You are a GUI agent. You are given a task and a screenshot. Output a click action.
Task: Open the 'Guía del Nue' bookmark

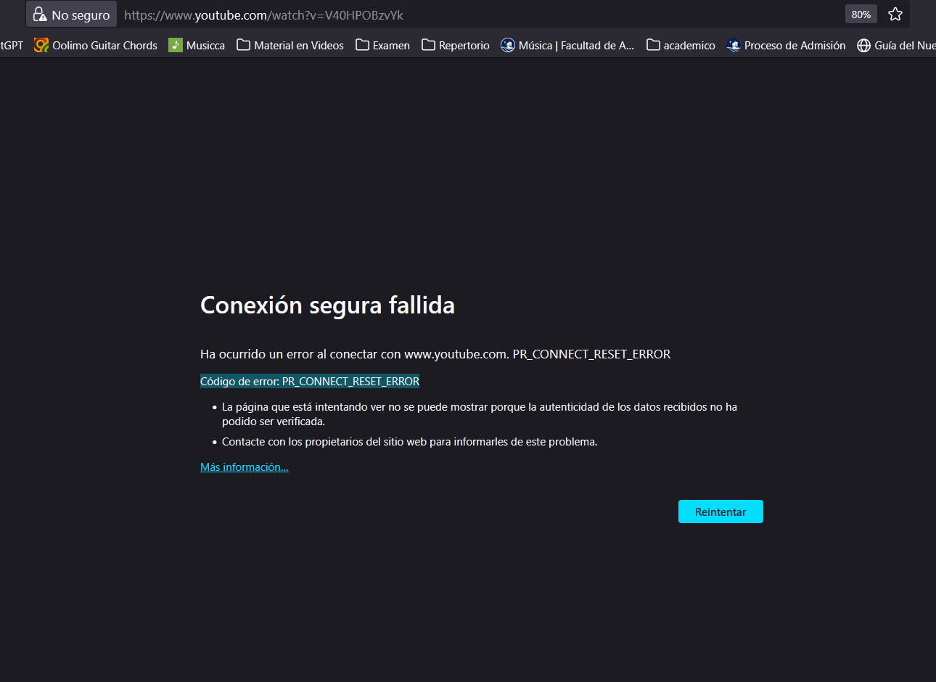coord(896,45)
